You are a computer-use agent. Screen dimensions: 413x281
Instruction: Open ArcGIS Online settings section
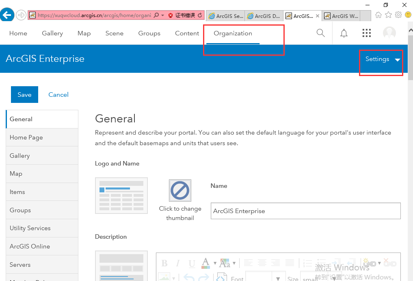pyautogui.click(x=42, y=246)
